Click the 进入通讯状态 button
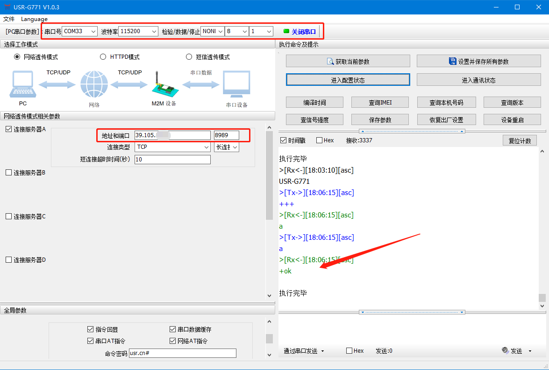Screen dimensions: 549x370 (x=478, y=80)
